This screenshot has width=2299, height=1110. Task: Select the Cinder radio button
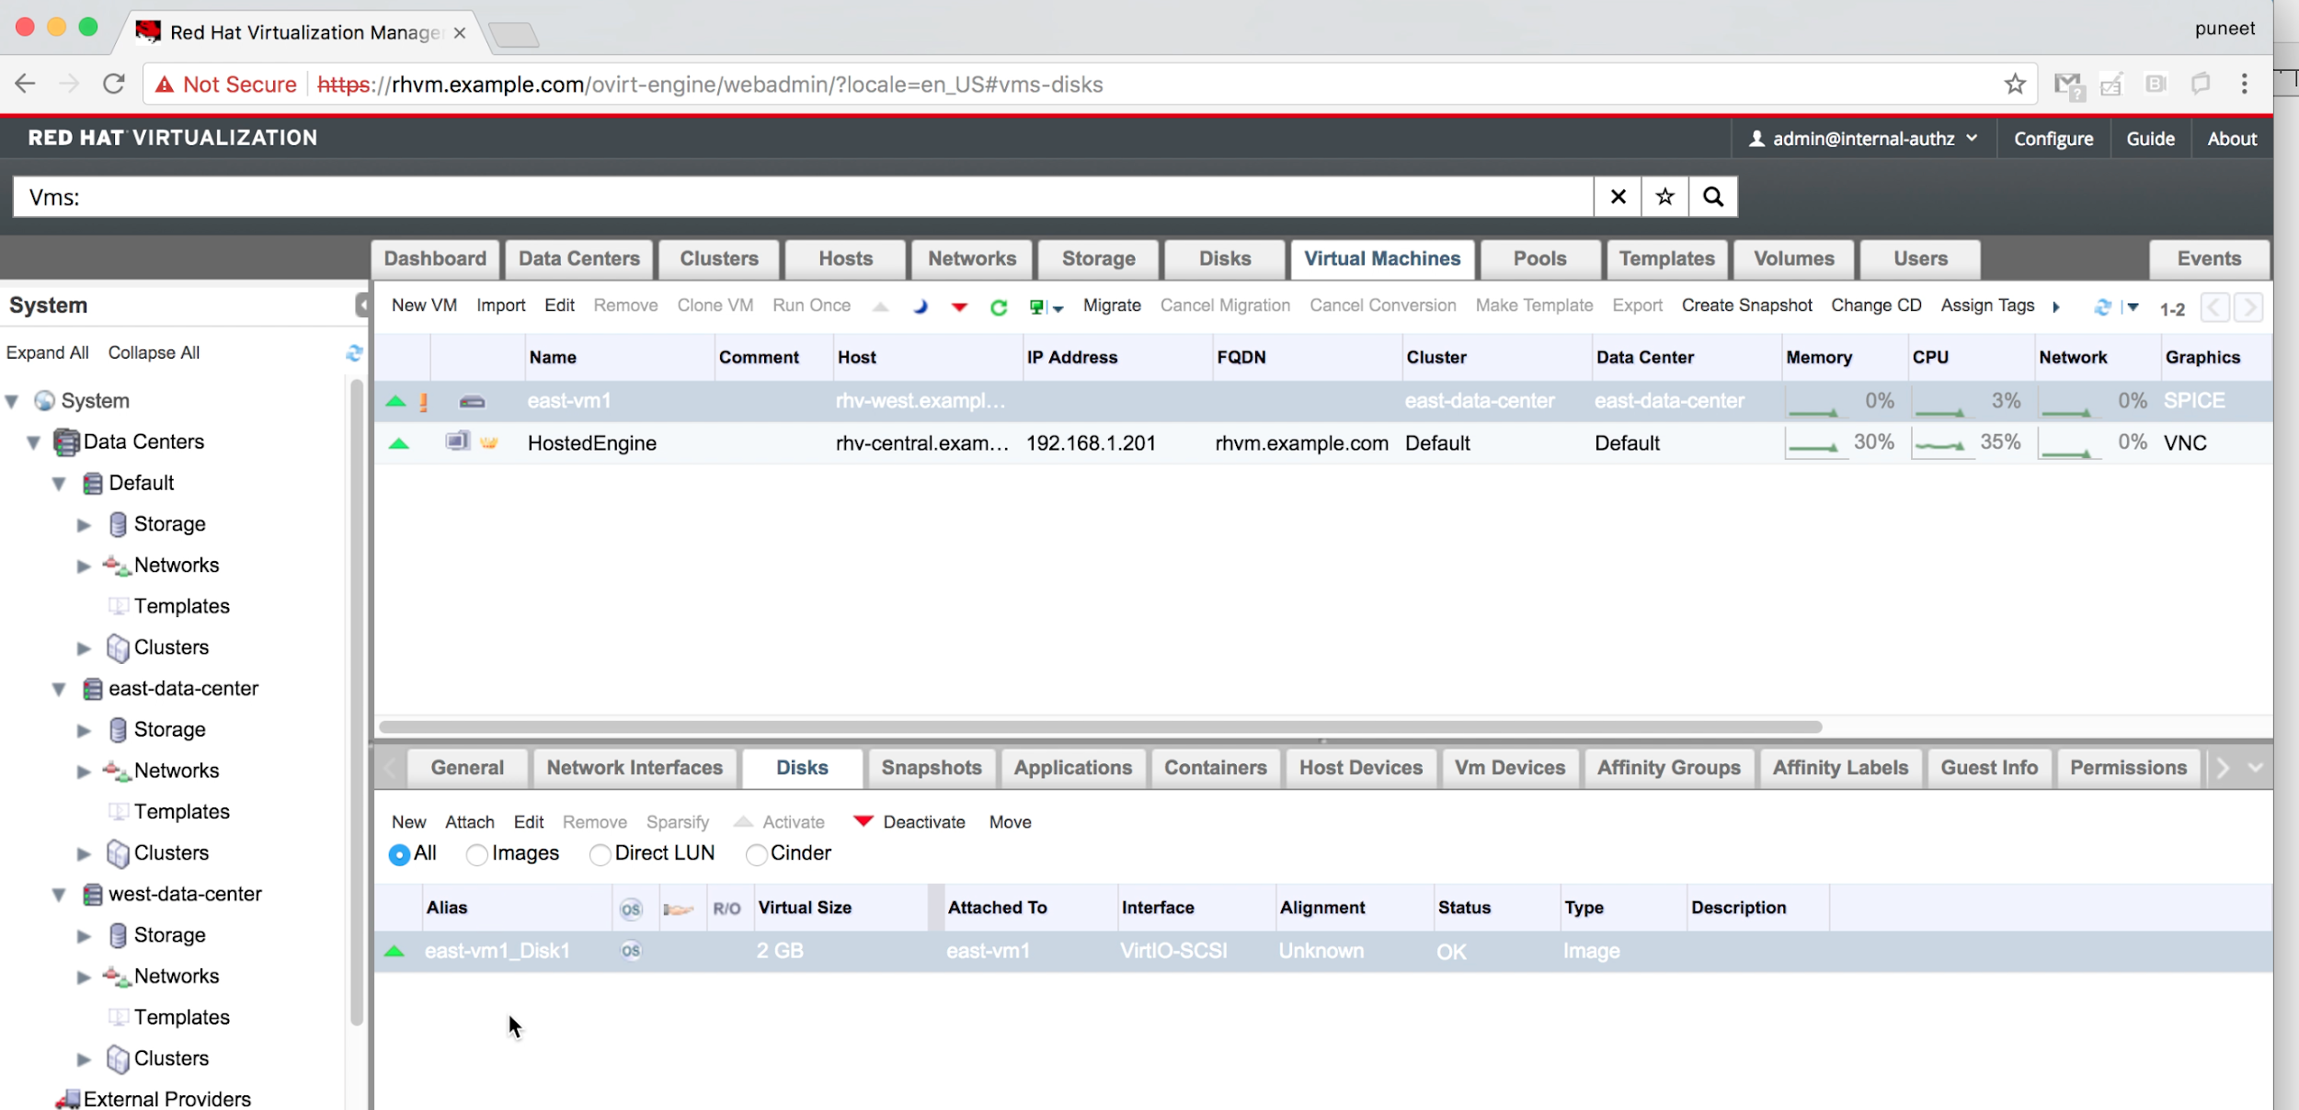pyautogui.click(x=756, y=855)
